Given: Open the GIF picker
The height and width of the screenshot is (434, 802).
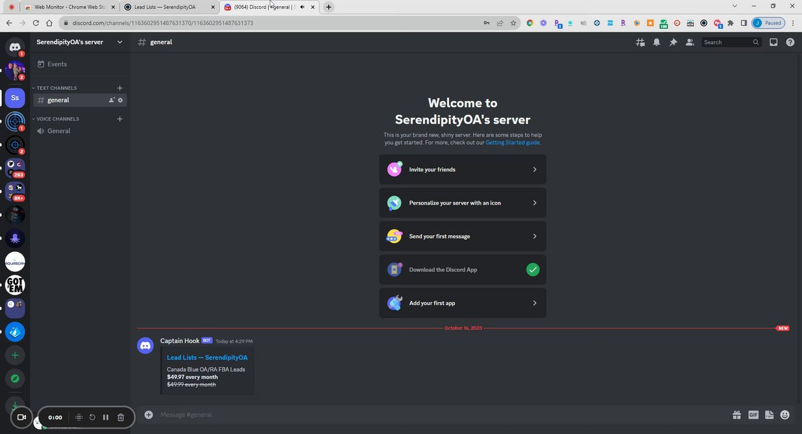Looking at the screenshot, I should pyautogui.click(x=753, y=415).
